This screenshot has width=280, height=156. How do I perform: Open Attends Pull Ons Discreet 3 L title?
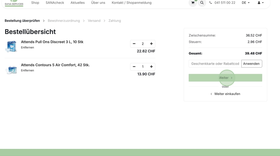(x=52, y=42)
